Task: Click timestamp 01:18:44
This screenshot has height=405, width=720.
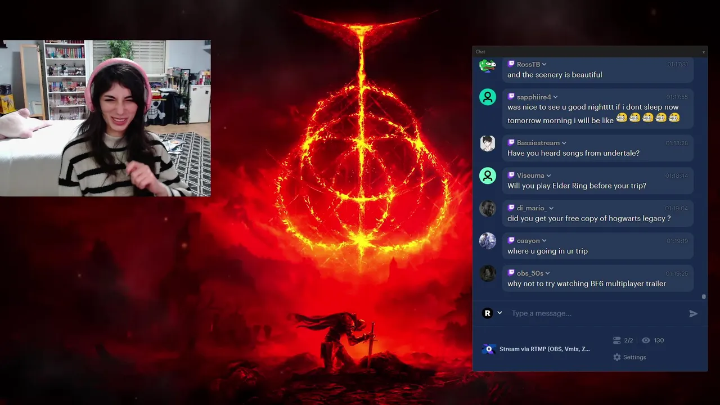Action: [x=677, y=176]
